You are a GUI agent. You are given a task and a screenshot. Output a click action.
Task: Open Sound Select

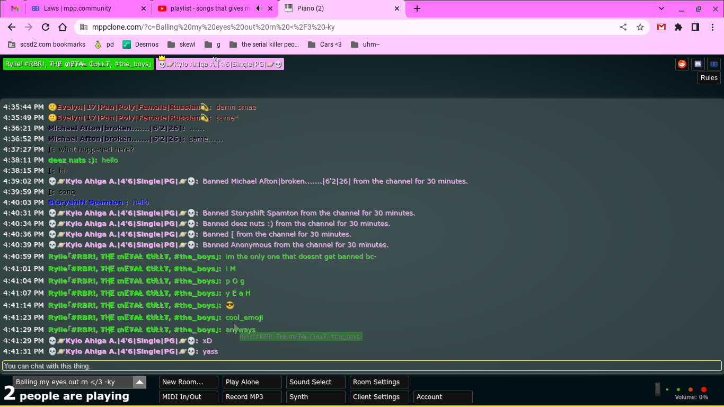(x=316, y=382)
